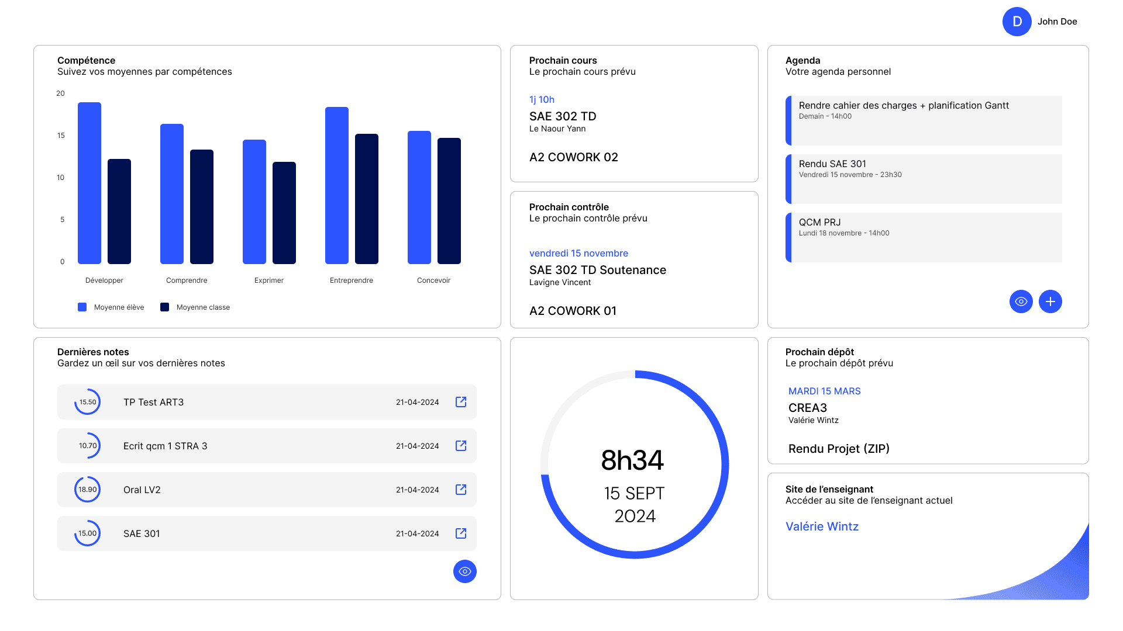1123x631 pixels.
Task: Click the John Doe avatar circle
Action: click(x=1017, y=22)
